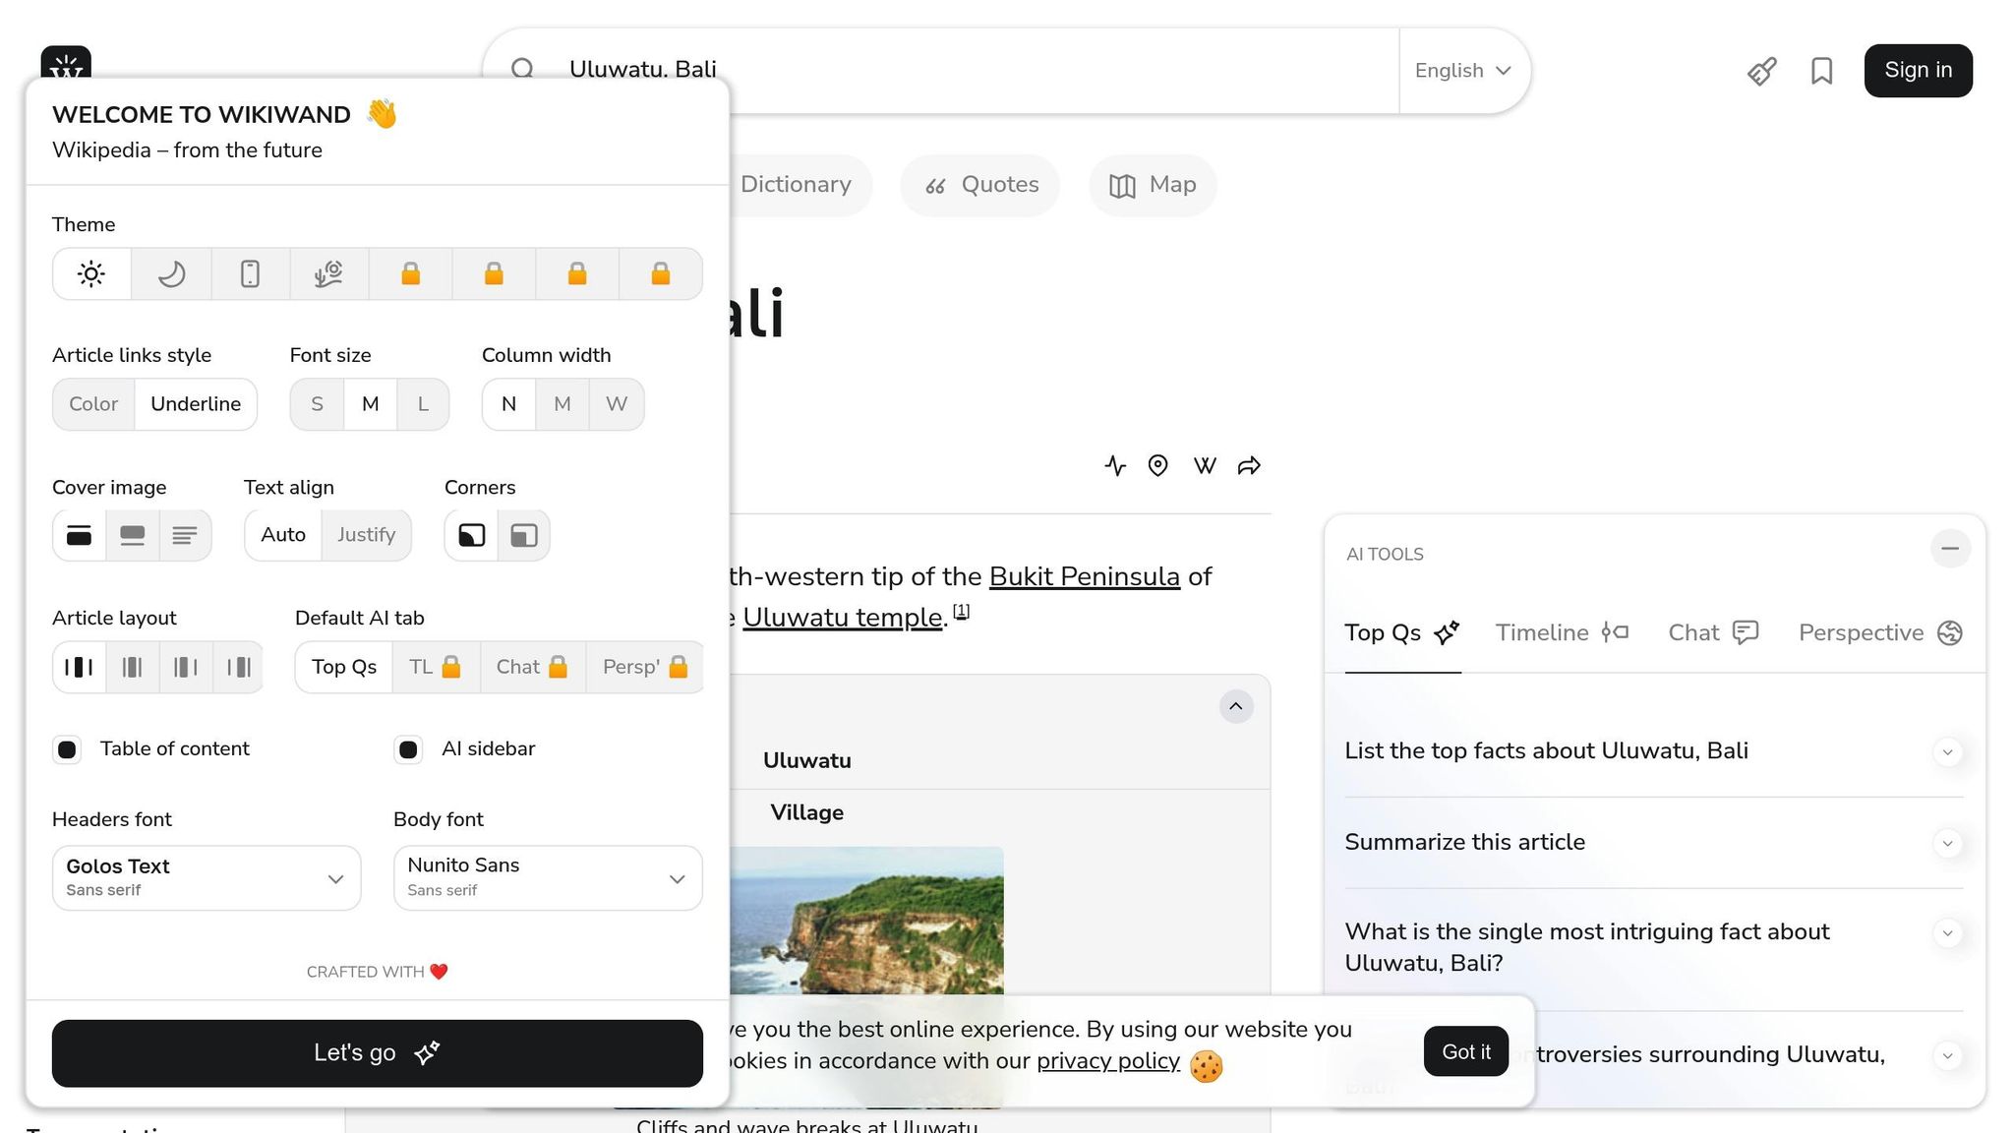
Task: Click the share arrow icon
Action: click(1249, 466)
